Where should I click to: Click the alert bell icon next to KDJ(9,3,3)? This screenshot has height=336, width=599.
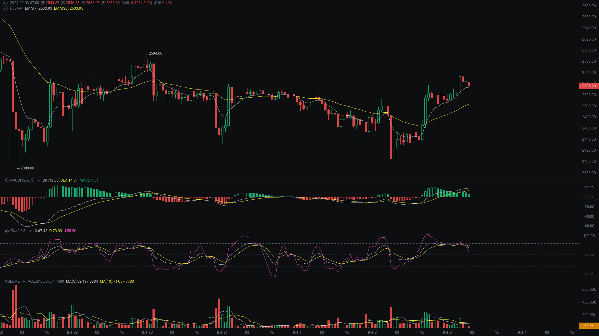point(6,231)
